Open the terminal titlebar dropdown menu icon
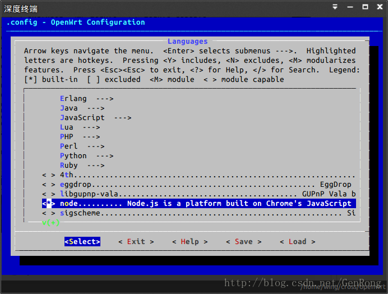 (335, 7)
